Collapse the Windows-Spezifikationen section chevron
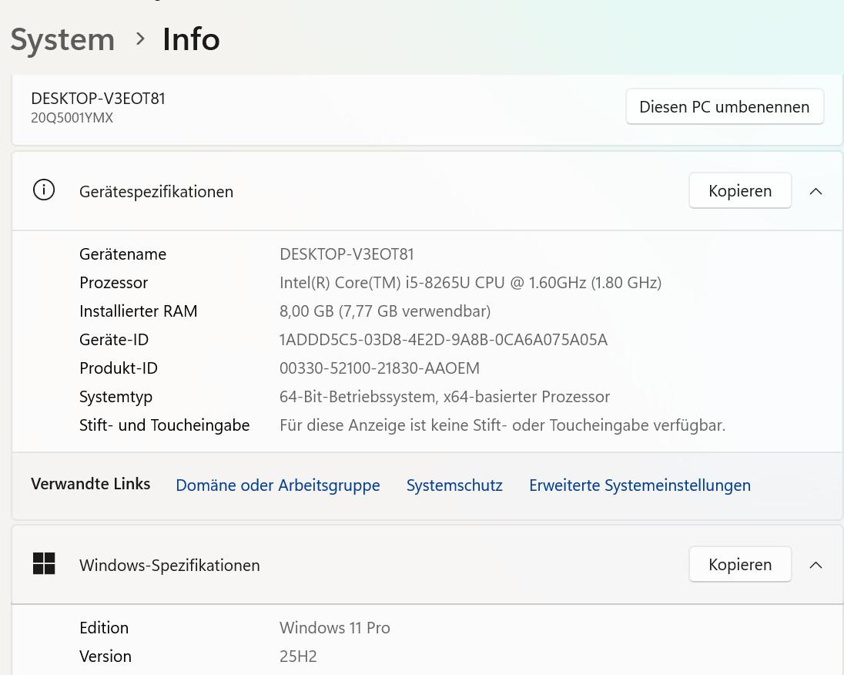 pyautogui.click(x=816, y=565)
